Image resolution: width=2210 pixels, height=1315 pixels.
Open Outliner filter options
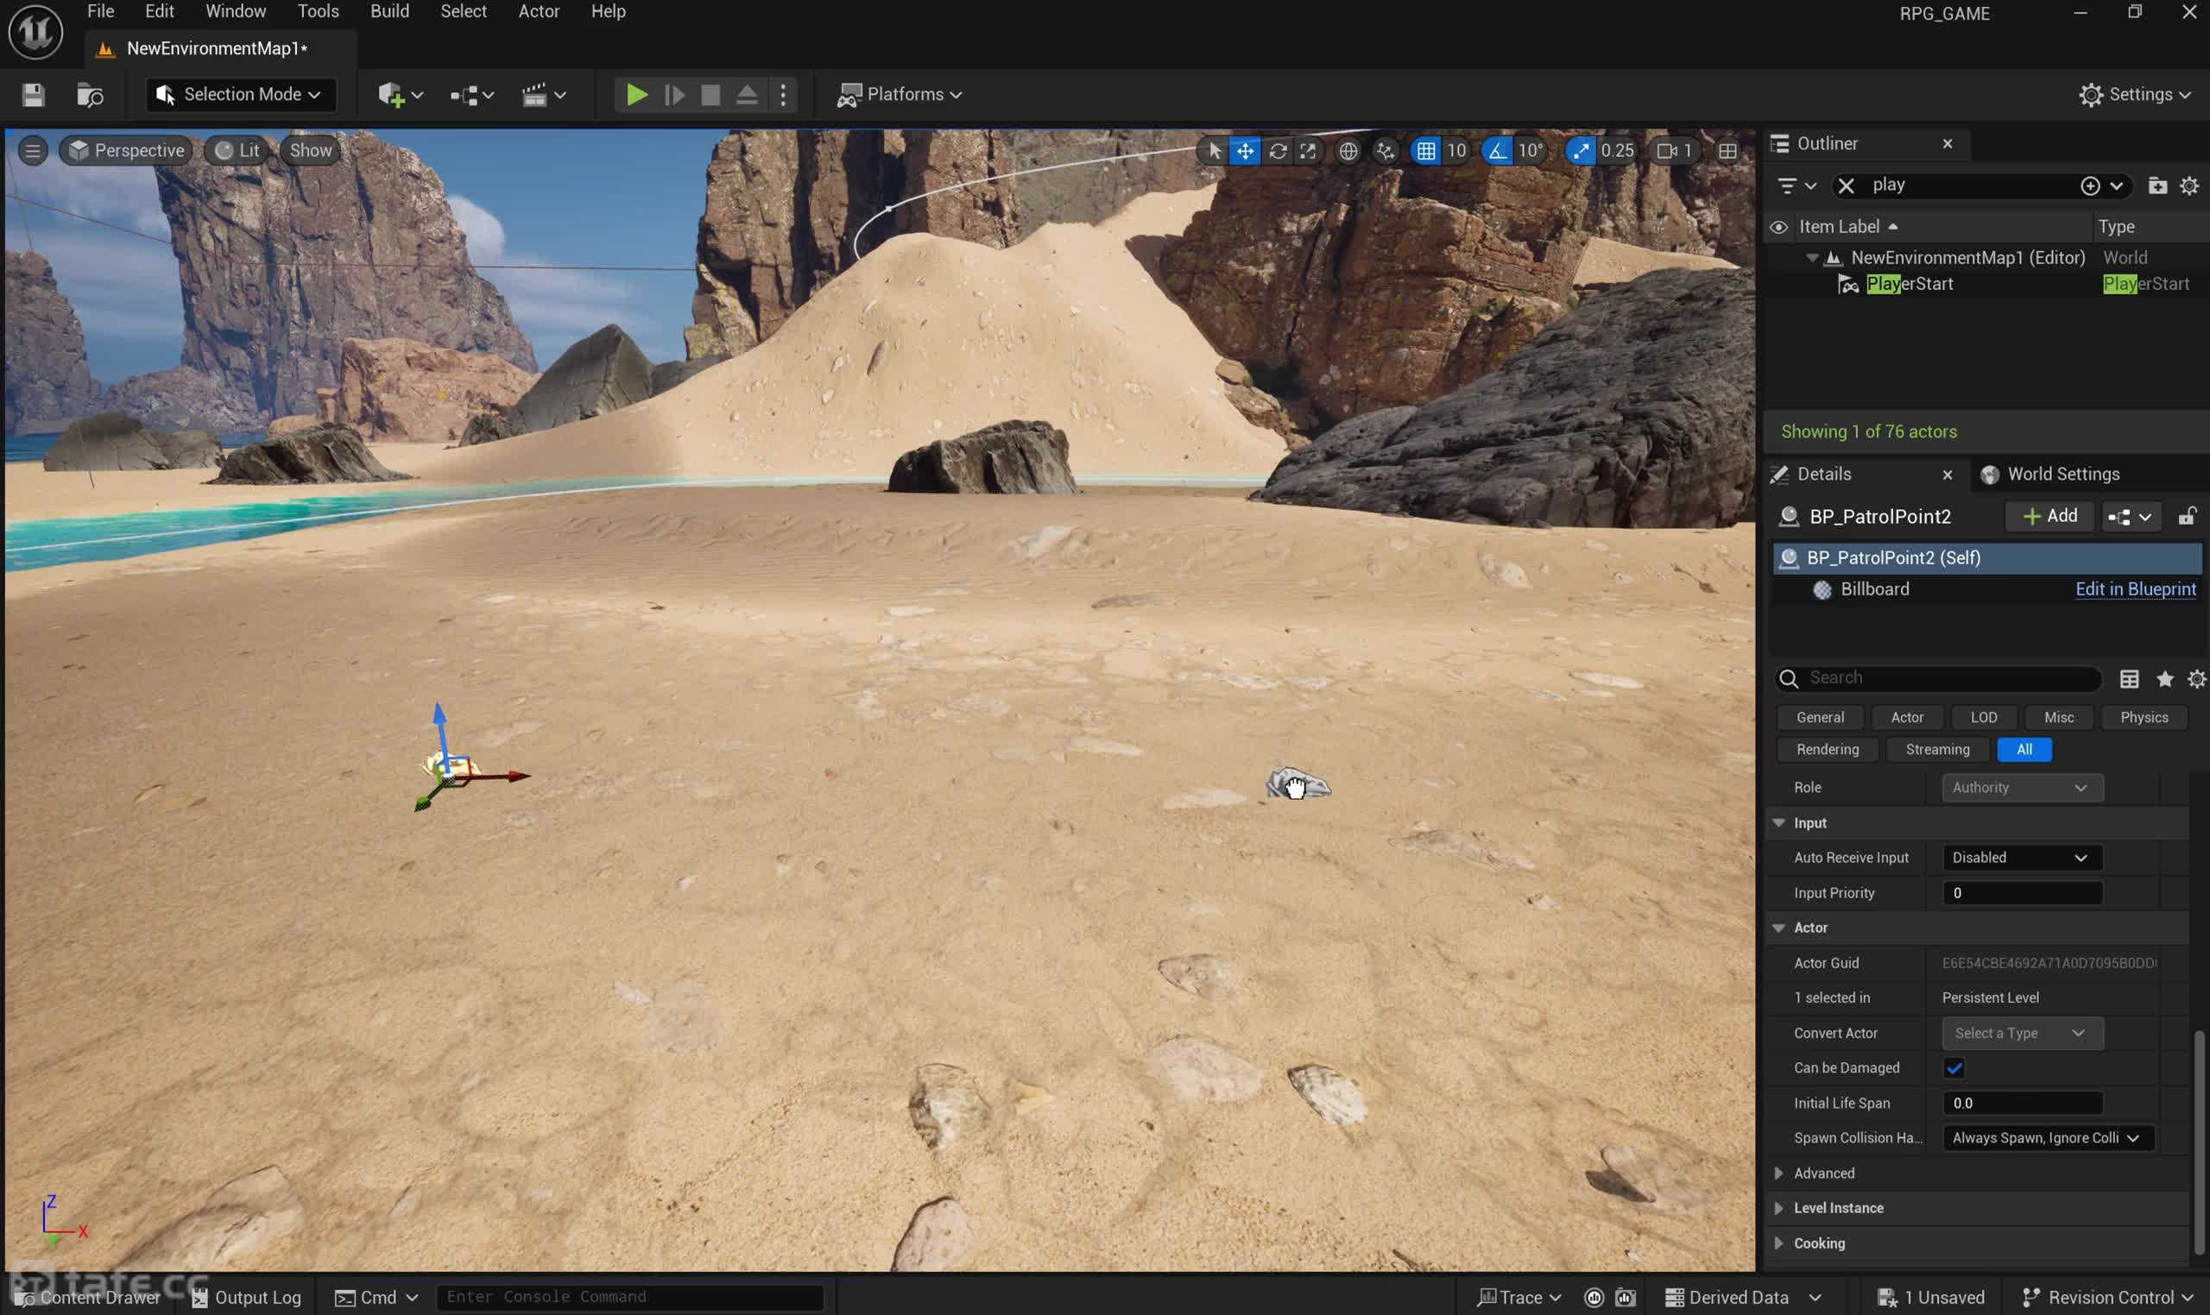(1796, 186)
